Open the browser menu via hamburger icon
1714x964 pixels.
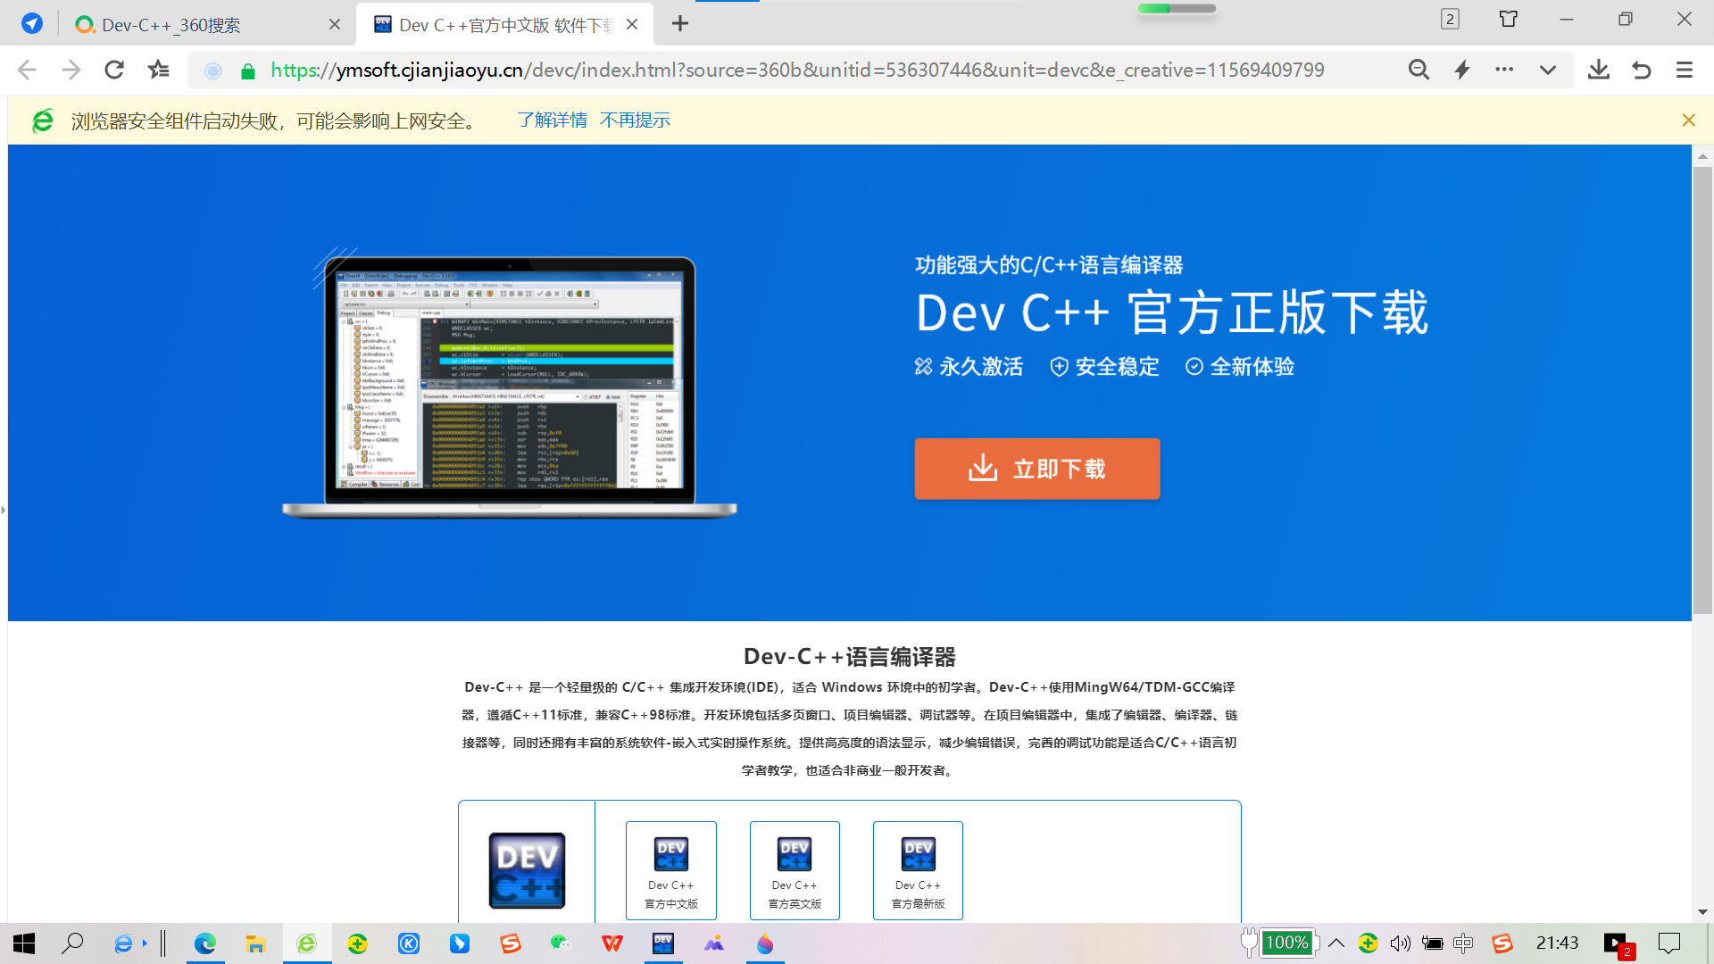[1684, 70]
